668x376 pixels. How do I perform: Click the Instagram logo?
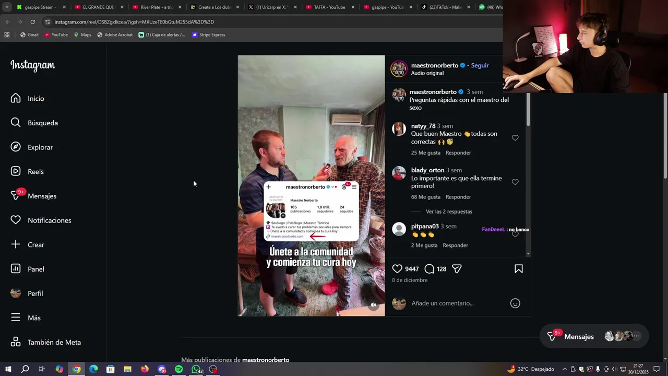coord(32,65)
